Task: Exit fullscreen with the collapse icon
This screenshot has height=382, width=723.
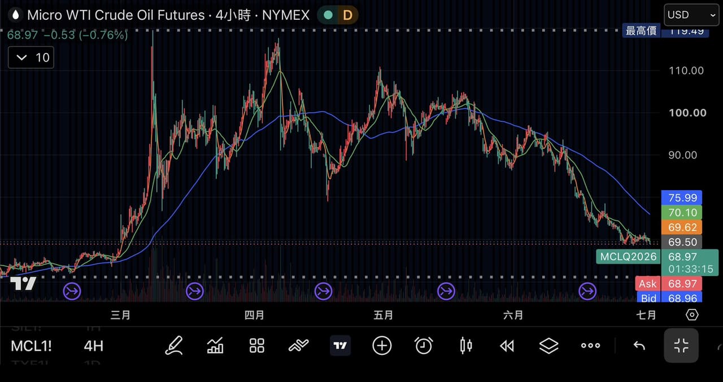Action: [681, 345]
